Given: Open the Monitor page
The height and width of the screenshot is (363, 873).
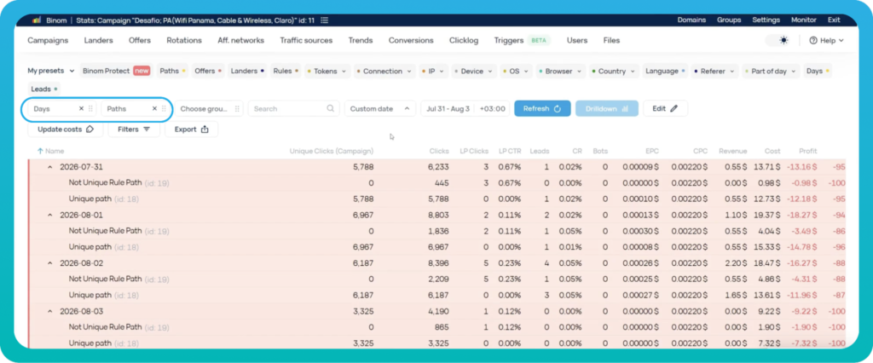Looking at the screenshot, I should tap(803, 20).
